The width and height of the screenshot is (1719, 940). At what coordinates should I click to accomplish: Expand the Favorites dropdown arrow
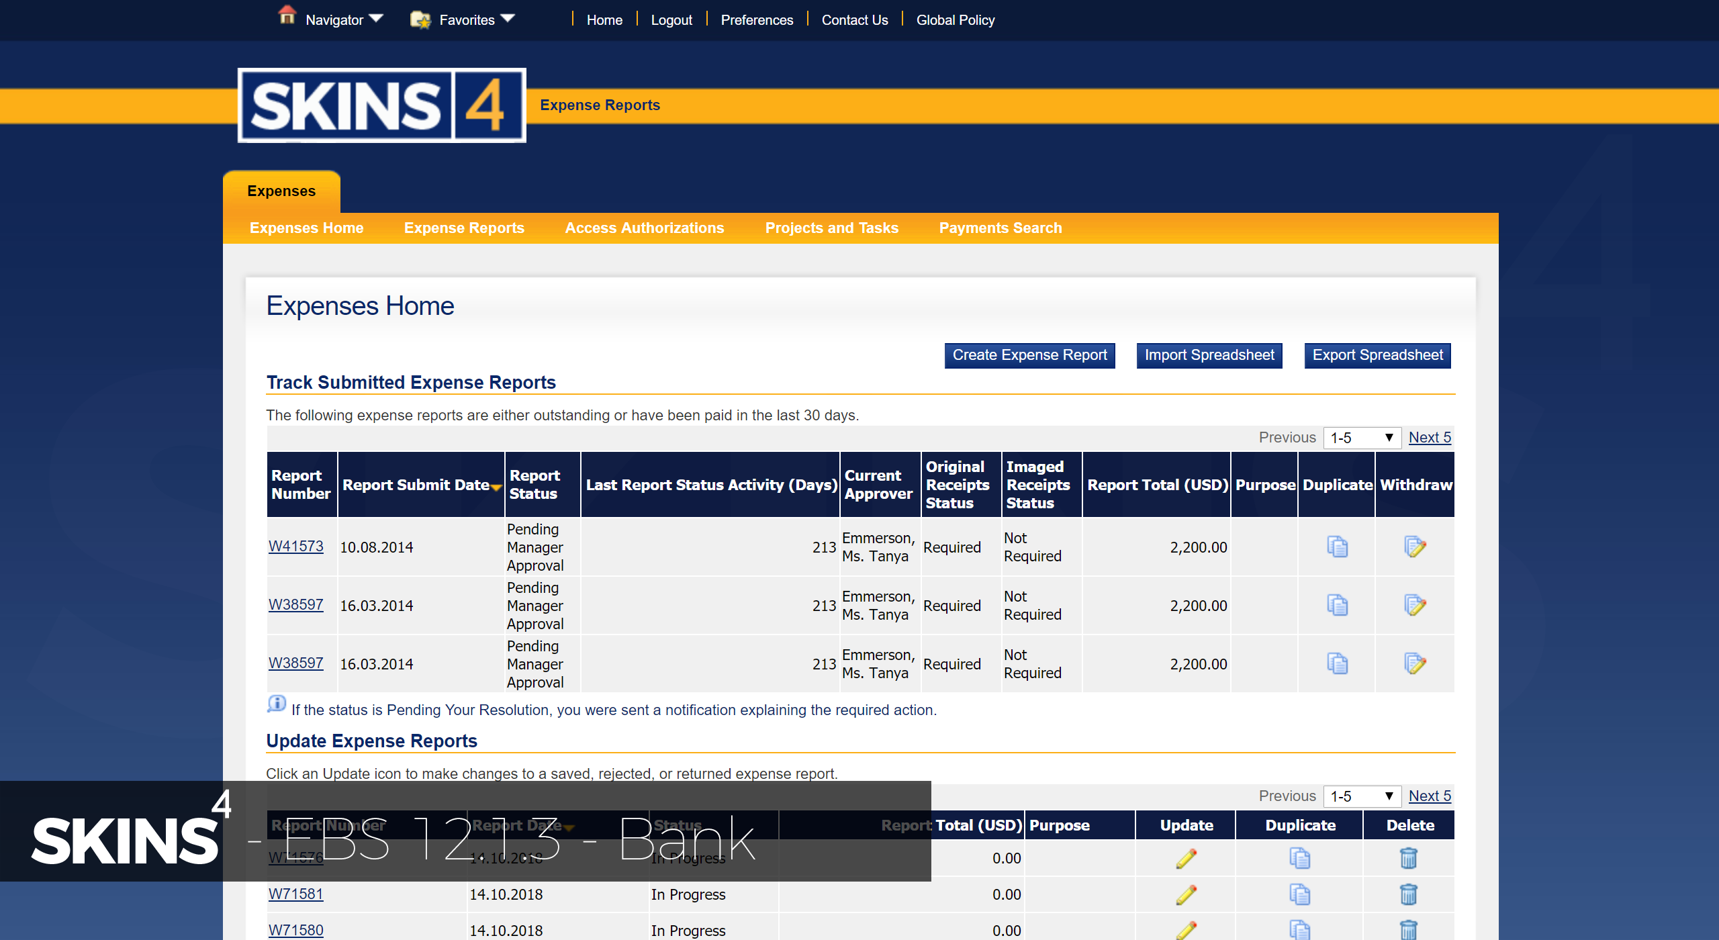(508, 18)
